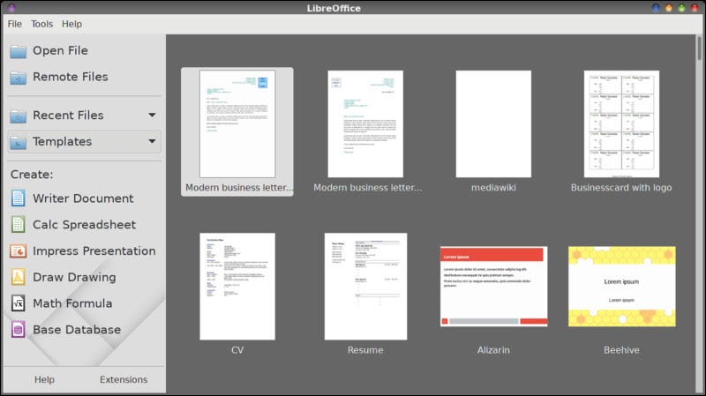Select the CV template thumbnail
This screenshot has width=706, height=396.
(237, 287)
